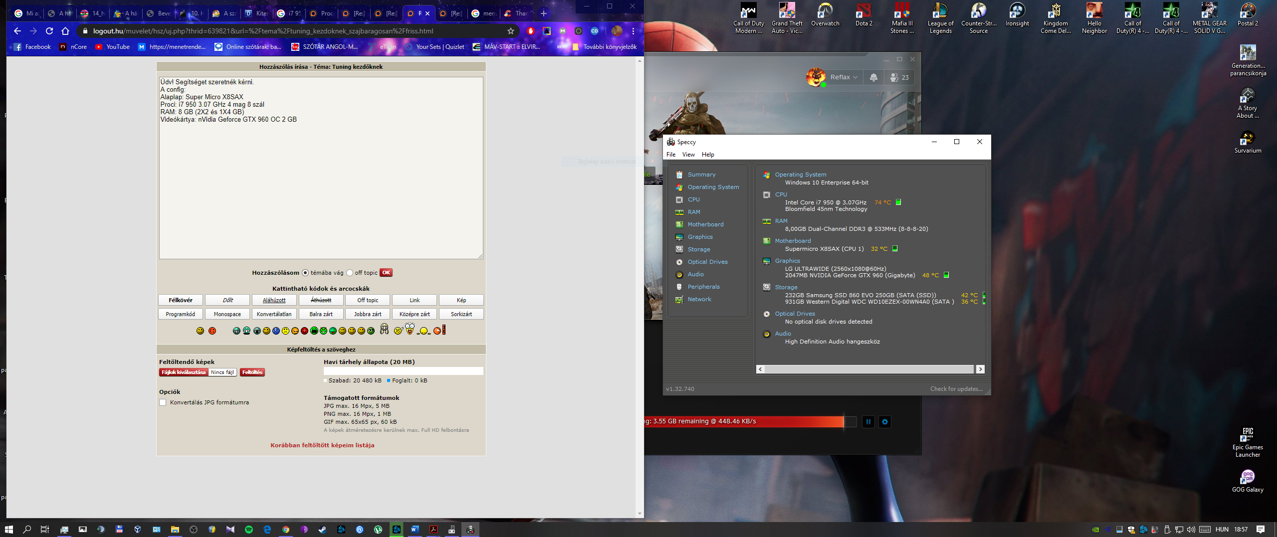Expand the Reflax account dropdown
This screenshot has height=537, width=1277.
[844, 77]
